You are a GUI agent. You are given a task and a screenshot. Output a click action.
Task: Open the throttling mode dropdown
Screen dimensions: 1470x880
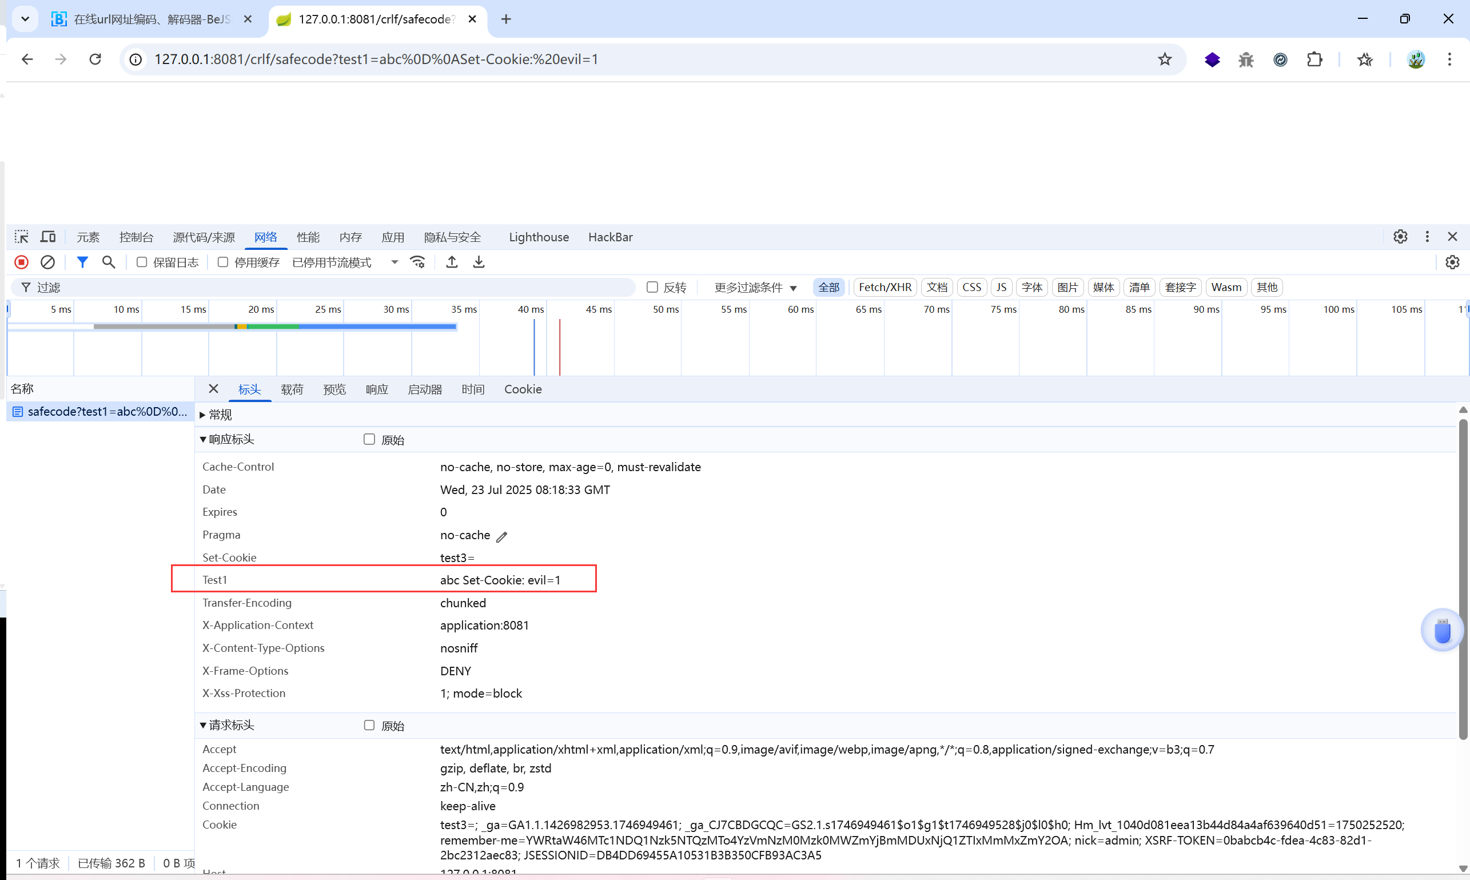click(x=344, y=262)
